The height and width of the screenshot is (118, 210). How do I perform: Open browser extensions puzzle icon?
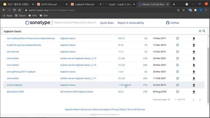pyautogui.click(x=196, y=10)
